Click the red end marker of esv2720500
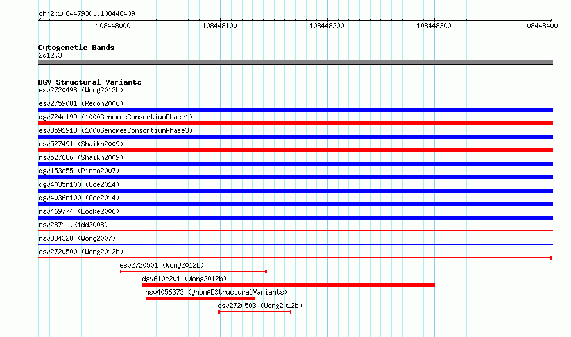This screenshot has height=337, width=571. pos(551,258)
